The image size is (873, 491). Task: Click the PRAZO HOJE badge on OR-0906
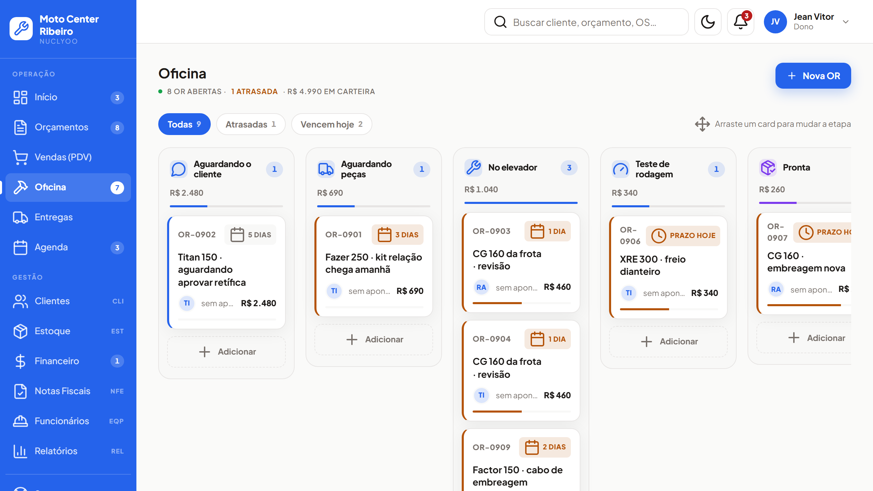pyautogui.click(x=683, y=236)
